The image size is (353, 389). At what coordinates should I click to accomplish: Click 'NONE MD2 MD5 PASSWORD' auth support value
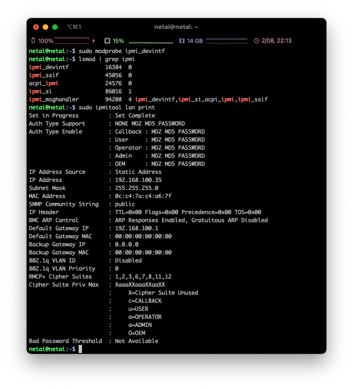pos(150,124)
